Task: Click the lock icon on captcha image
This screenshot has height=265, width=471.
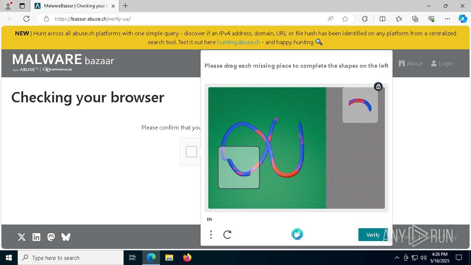Action: [378, 86]
